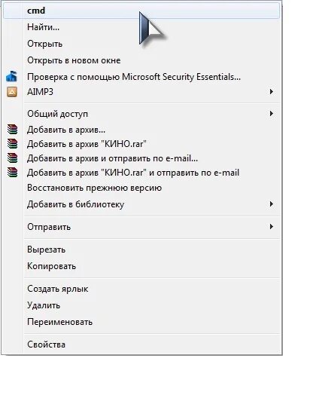Image resolution: width=313 pixels, height=395 pixels.
Task: Click the Microsoft Security Essentials icon
Action: click(11, 76)
